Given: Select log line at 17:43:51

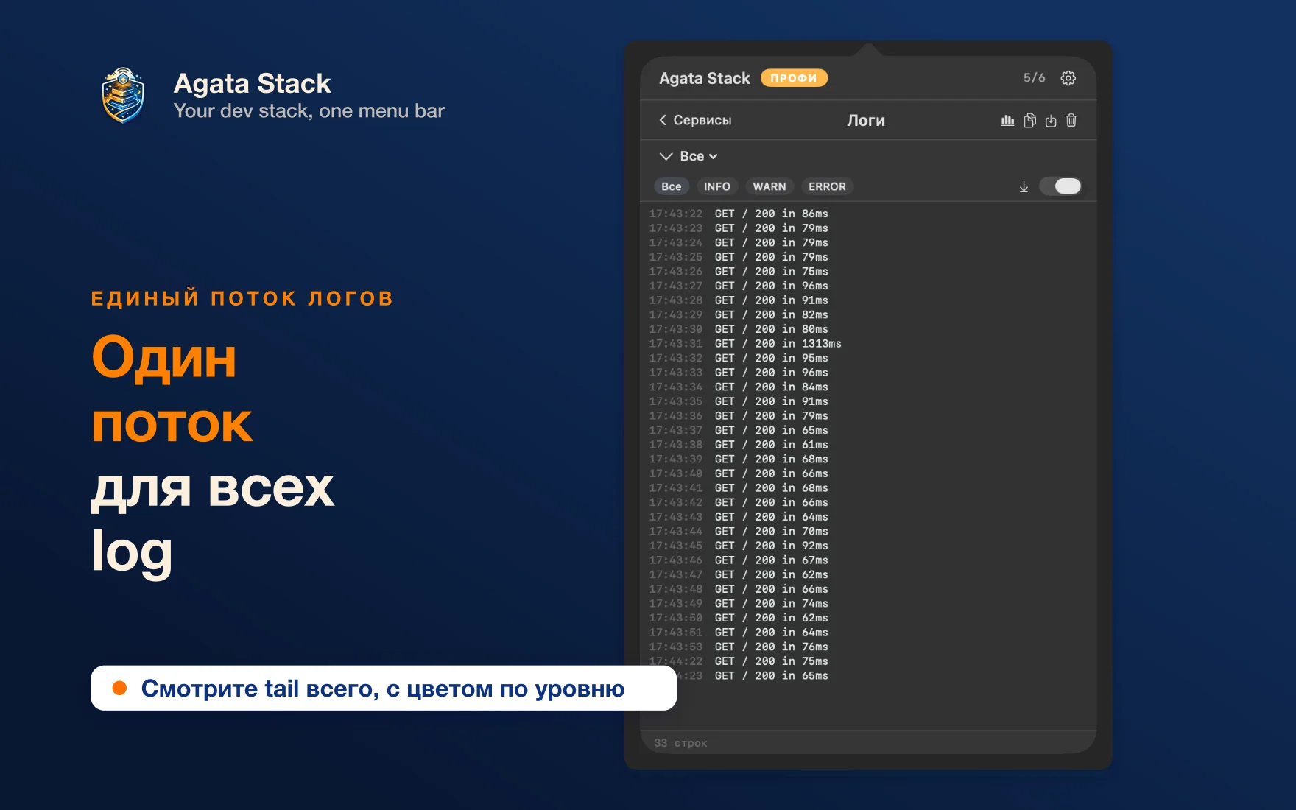Looking at the screenshot, I should coord(739,632).
